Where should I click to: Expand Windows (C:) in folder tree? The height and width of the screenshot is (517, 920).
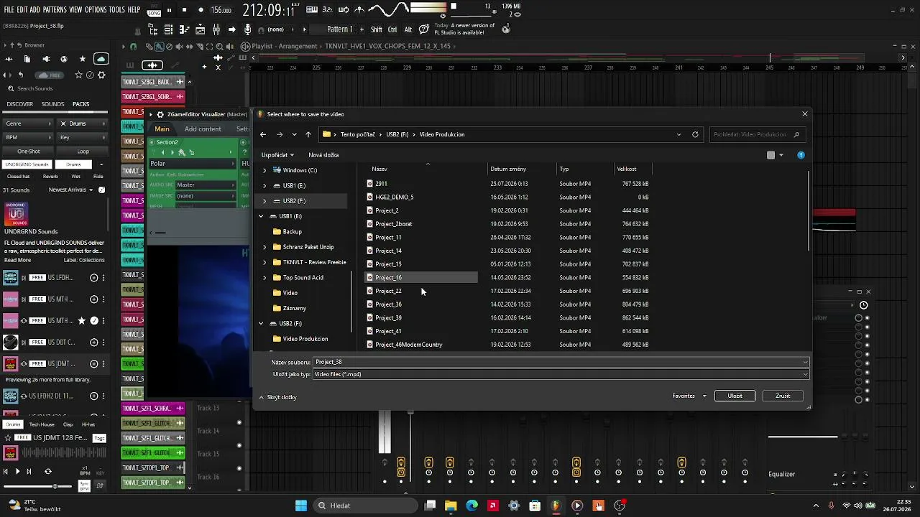pyautogui.click(x=264, y=170)
